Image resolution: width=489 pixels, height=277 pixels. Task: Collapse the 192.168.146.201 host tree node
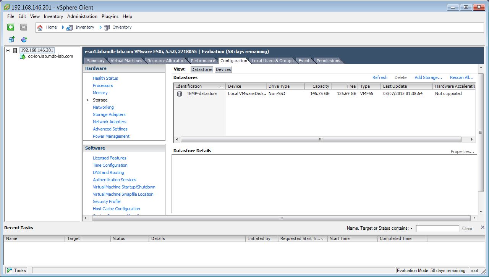click(8, 50)
